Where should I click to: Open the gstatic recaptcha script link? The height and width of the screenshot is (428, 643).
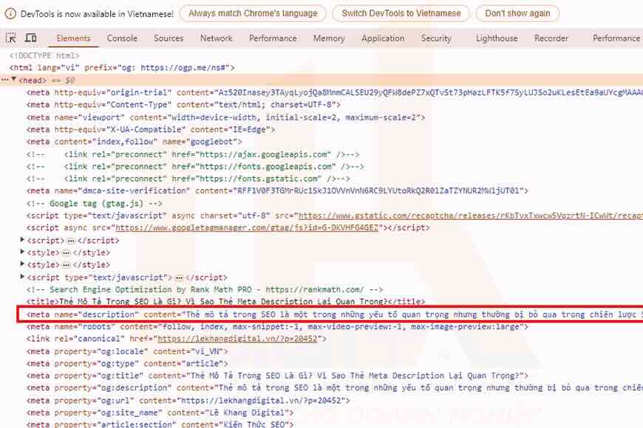[x=470, y=215]
